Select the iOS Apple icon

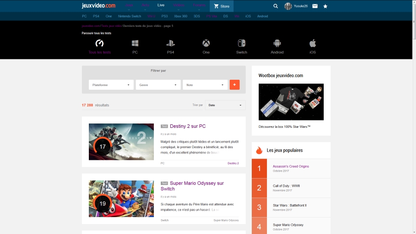312,43
